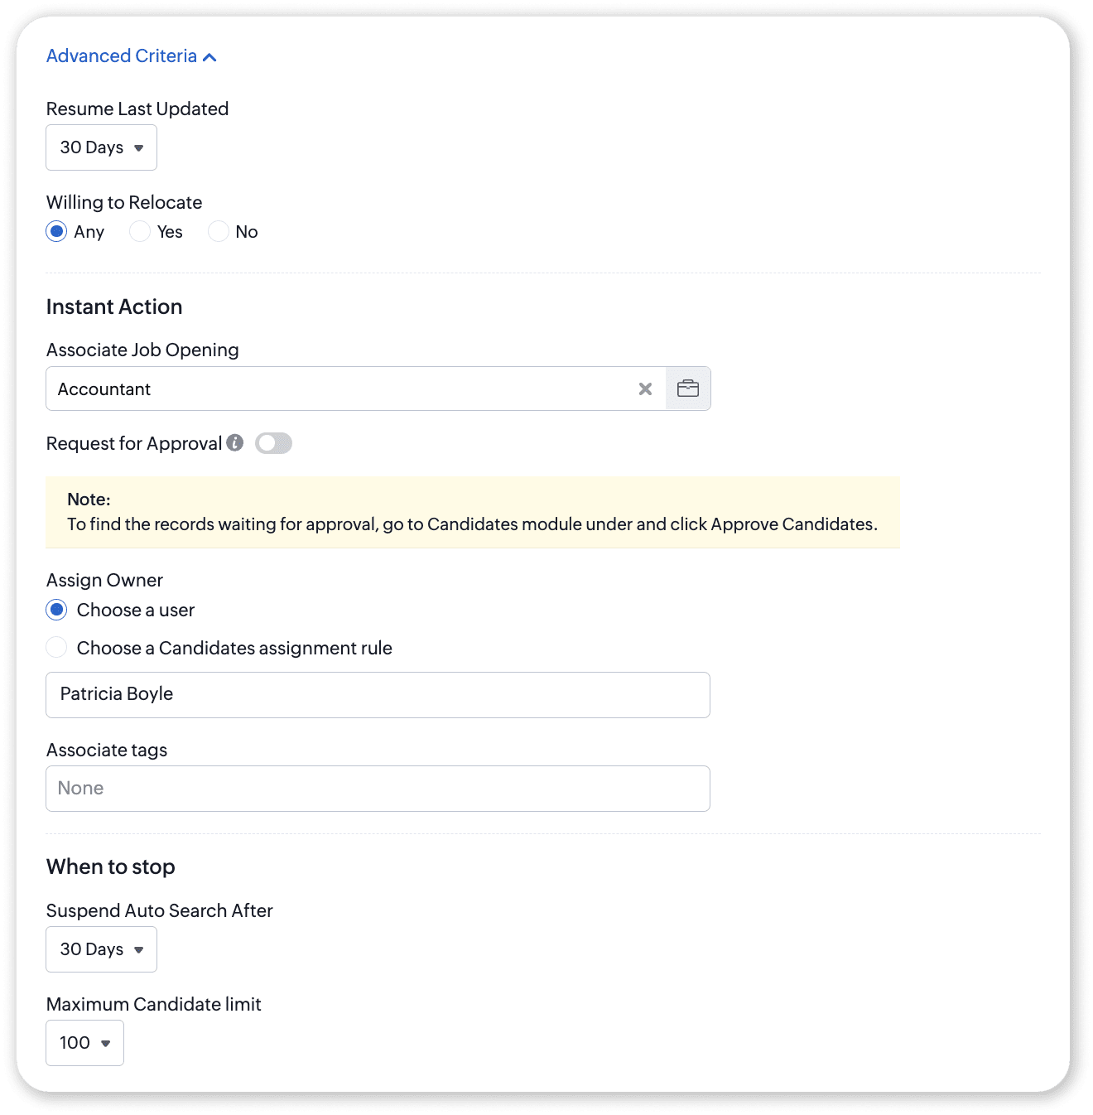Click the Request for Approval info icon
This screenshot has width=1093, height=1115.
(235, 443)
